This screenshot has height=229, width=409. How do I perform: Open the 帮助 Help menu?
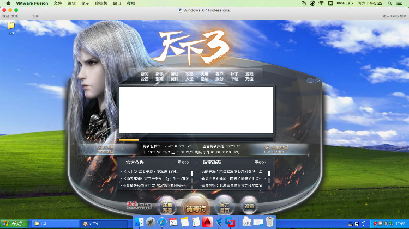click(x=131, y=3)
